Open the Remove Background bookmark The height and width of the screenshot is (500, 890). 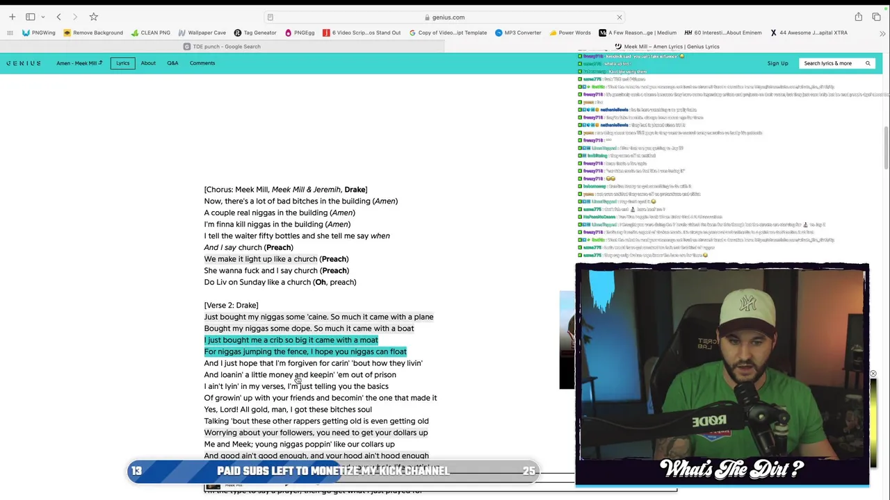coord(93,33)
